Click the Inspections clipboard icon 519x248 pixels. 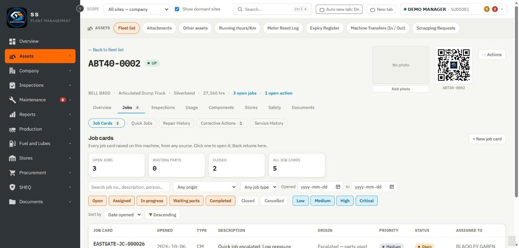point(13,85)
